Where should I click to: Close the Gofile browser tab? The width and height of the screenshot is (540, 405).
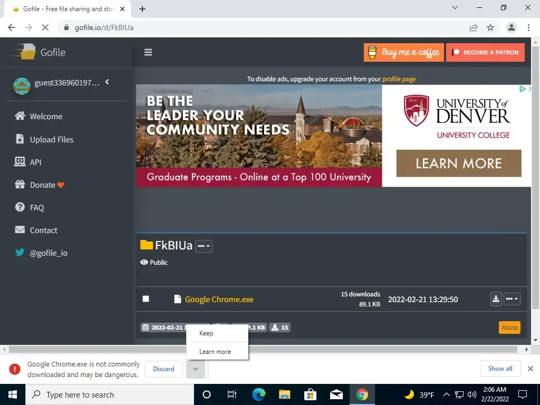[x=122, y=9]
